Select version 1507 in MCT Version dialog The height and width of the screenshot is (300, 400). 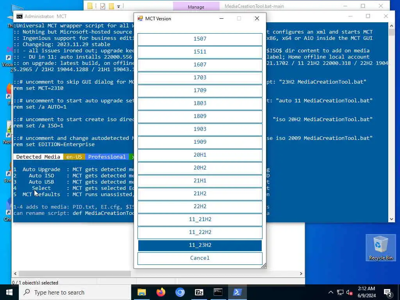pyautogui.click(x=200, y=39)
